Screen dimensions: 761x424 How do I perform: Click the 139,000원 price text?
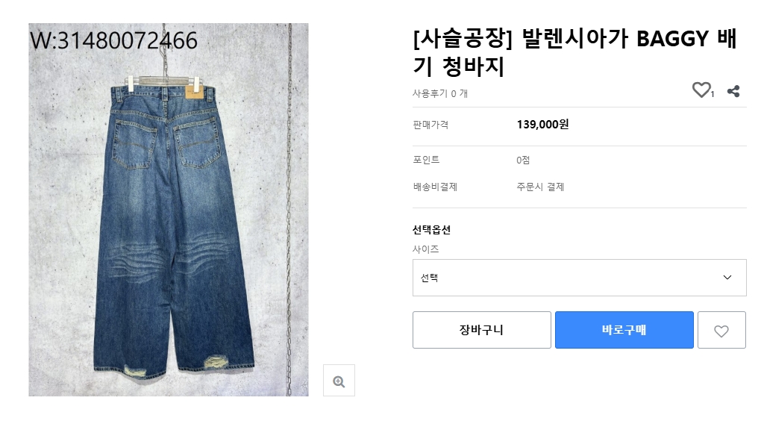(542, 125)
